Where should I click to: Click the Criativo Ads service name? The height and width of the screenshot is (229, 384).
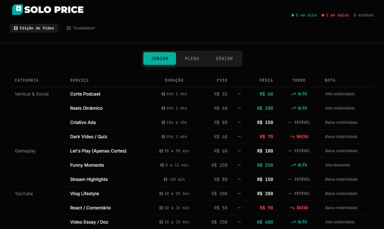click(83, 122)
